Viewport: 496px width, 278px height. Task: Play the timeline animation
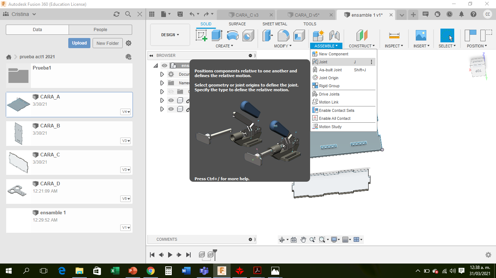(170, 255)
